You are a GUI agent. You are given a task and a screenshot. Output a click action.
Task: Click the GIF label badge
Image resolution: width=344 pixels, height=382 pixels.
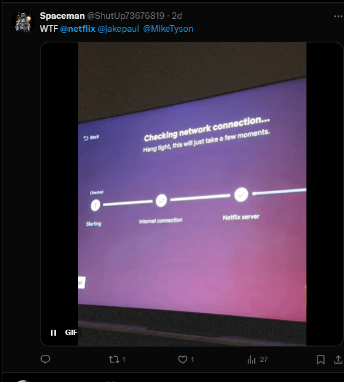[x=71, y=333]
